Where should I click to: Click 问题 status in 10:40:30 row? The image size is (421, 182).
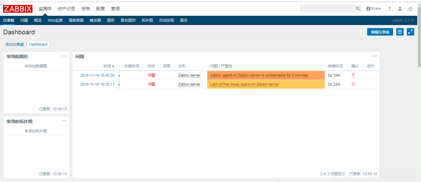[152, 75]
